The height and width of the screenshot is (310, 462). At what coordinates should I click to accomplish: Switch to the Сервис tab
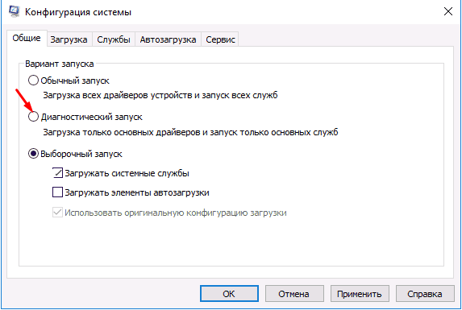point(220,39)
